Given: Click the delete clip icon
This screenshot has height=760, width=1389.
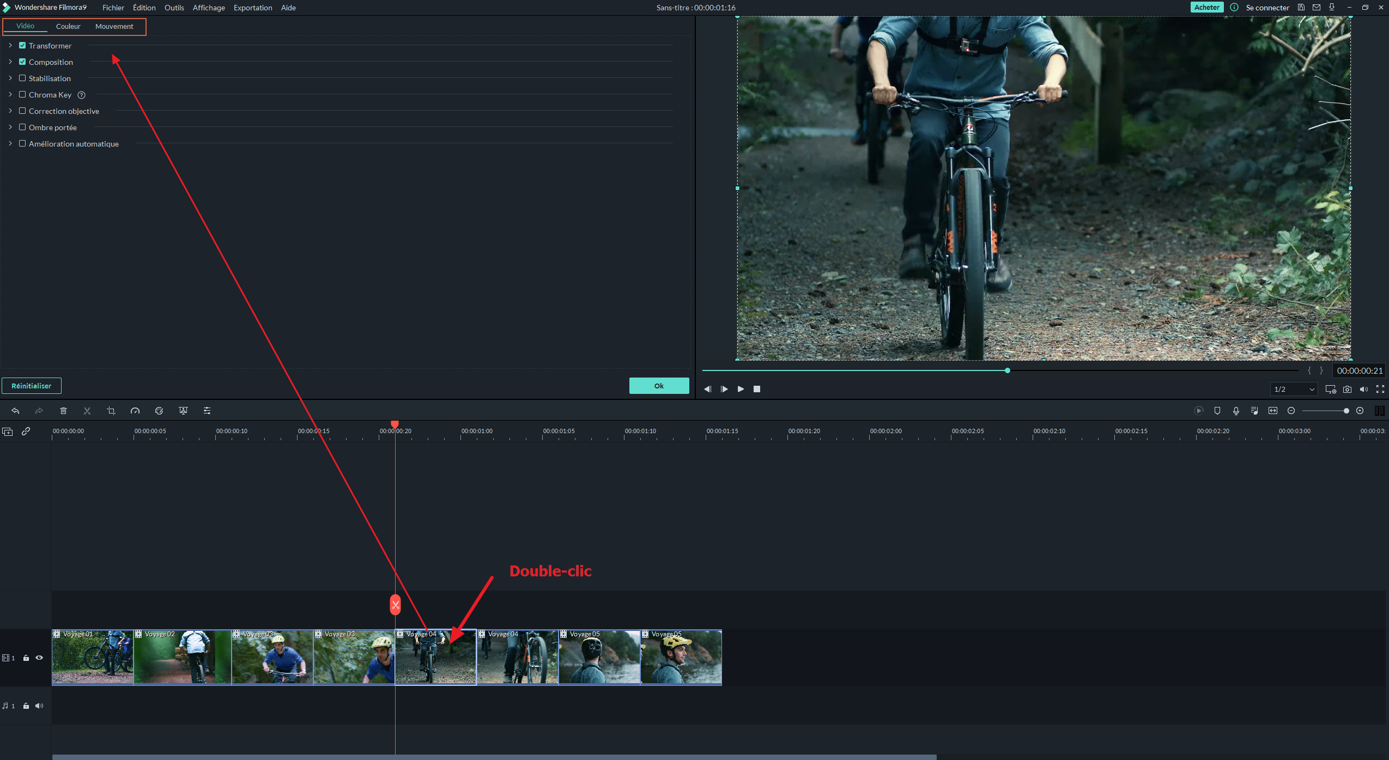Looking at the screenshot, I should pos(63,411).
